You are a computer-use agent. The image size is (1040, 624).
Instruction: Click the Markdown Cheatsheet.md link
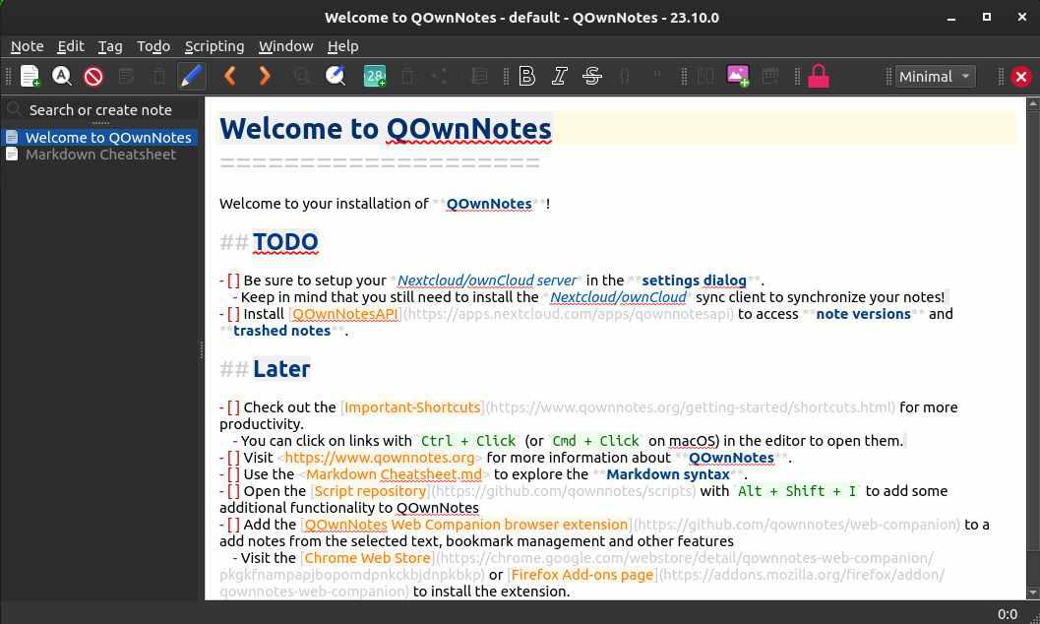coord(394,474)
